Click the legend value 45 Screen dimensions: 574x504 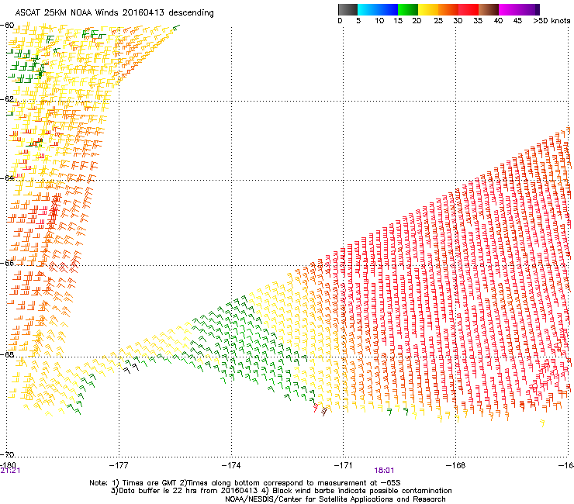517,21
